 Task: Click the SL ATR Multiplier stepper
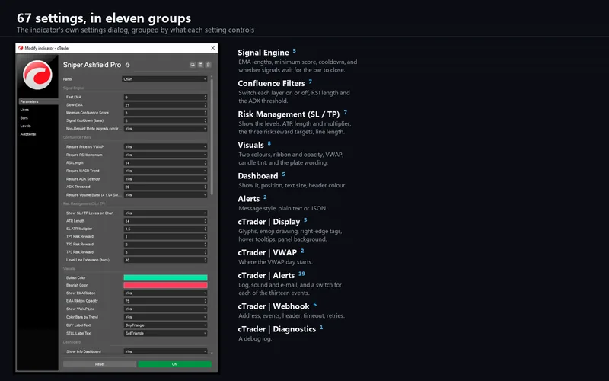click(206, 229)
